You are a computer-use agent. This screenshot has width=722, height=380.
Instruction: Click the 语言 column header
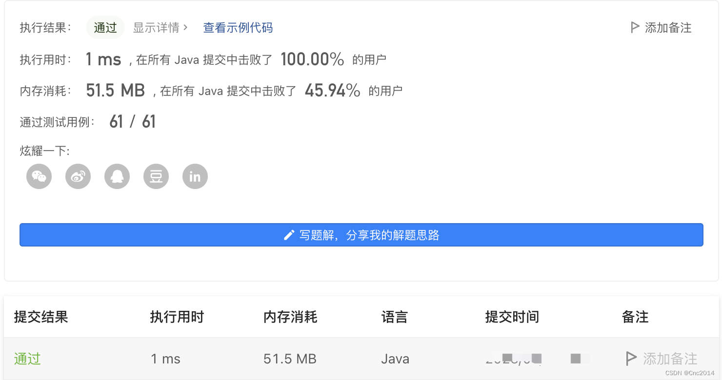394,317
